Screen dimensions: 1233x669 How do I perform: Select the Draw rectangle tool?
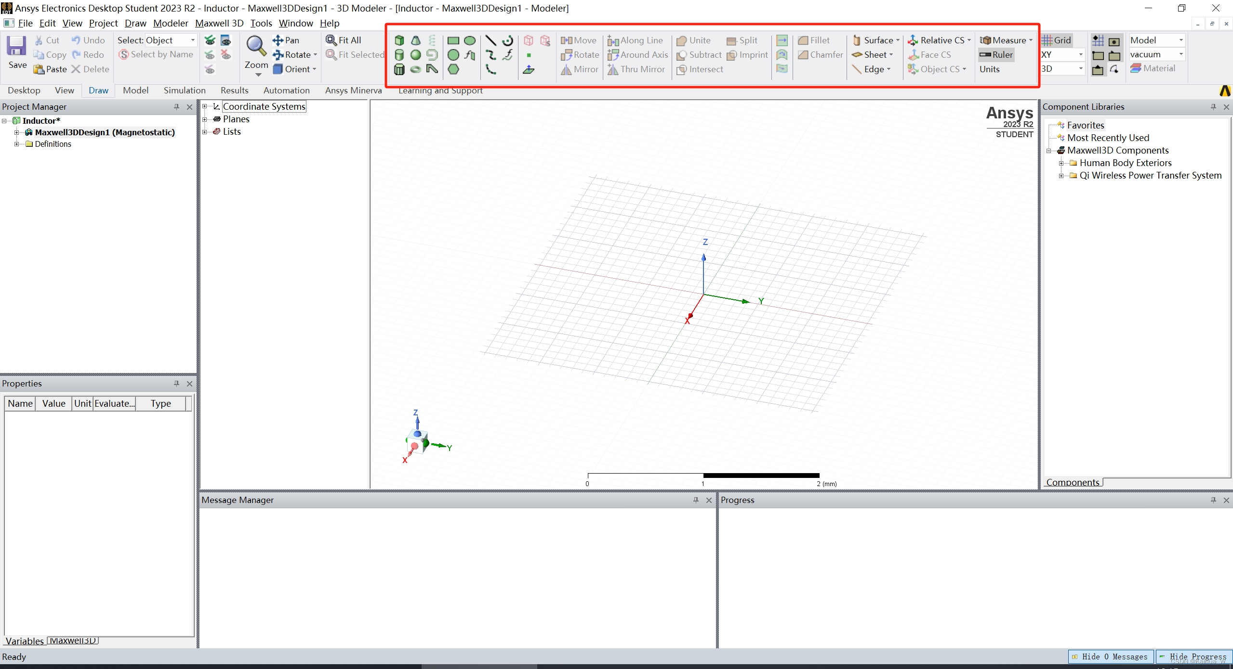(x=453, y=40)
